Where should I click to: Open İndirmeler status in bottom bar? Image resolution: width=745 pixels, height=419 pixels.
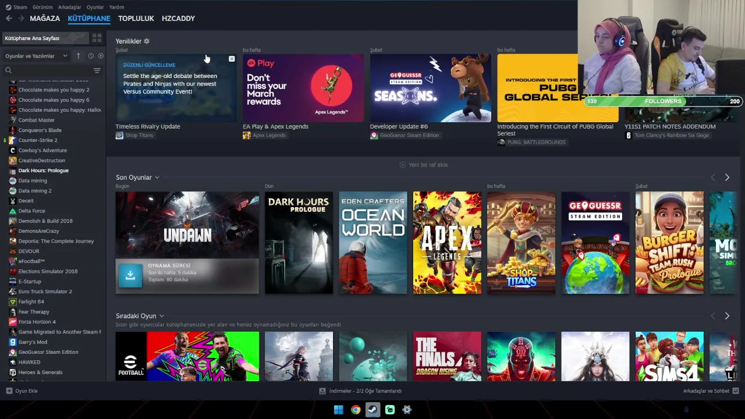pyautogui.click(x=365, y=391)
